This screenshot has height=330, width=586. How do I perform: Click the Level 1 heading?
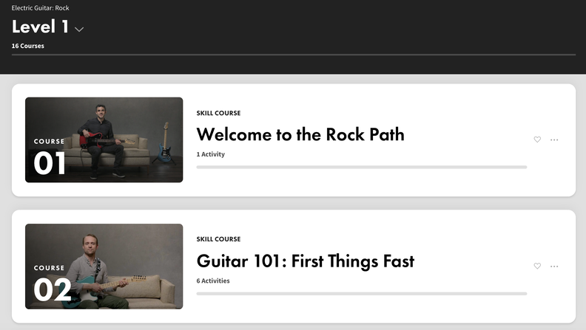point(41,27)
